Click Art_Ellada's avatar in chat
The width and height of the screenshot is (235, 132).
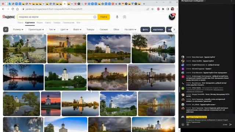coord(183,104)
